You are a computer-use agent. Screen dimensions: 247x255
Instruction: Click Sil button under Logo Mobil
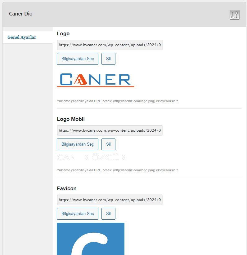(x=108, y=144)
